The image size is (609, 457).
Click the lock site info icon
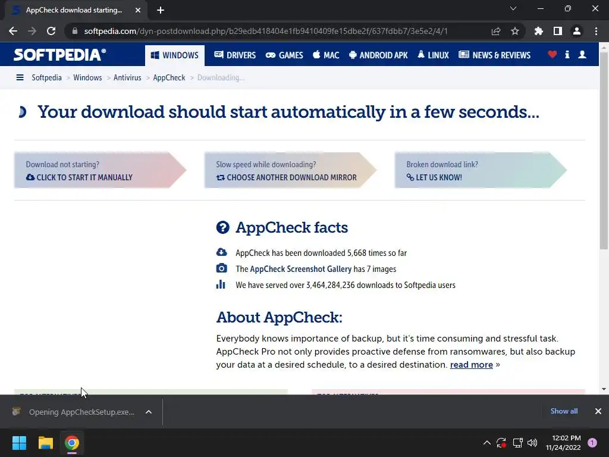[x=74, y=31]
